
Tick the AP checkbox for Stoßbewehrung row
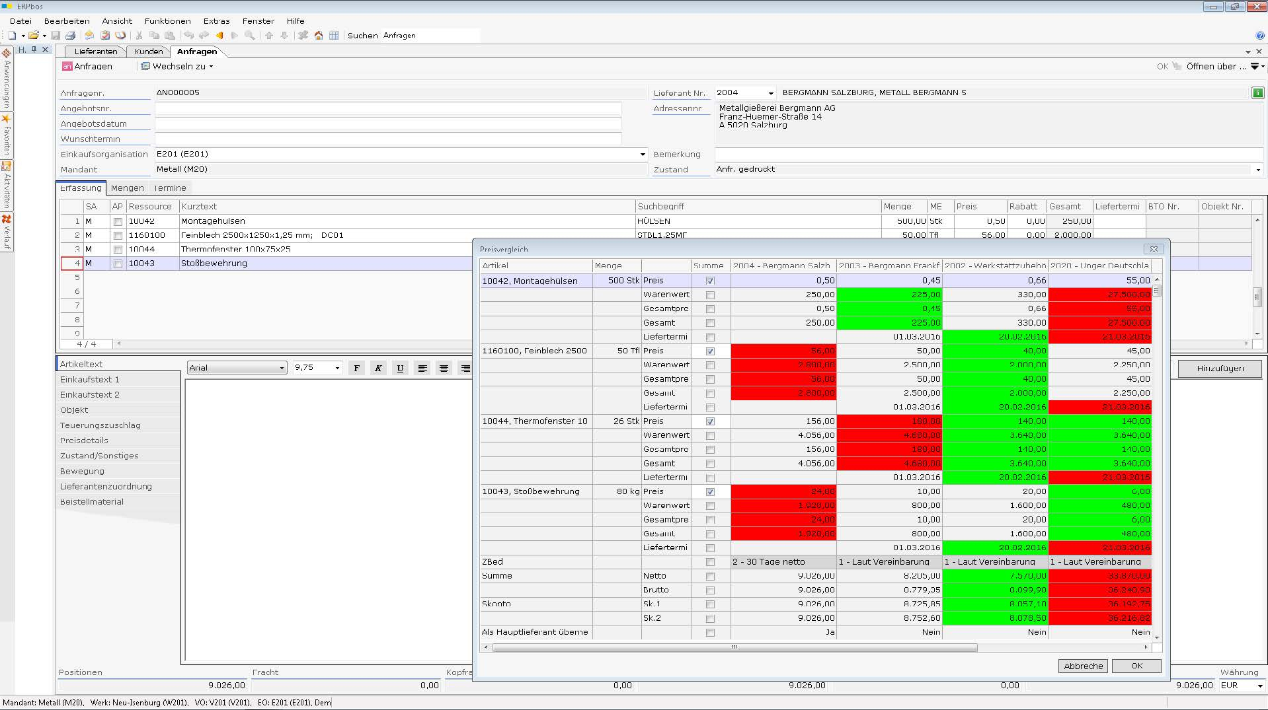[118, 264]
